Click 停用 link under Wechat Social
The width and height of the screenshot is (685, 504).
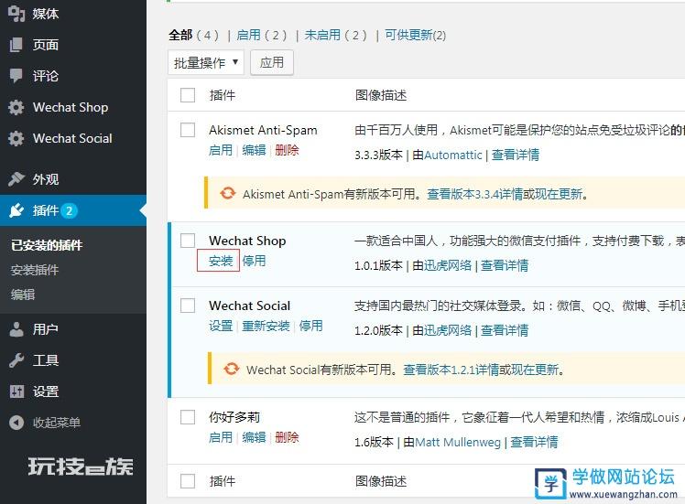pyautogui.click(x=311, y=326)
